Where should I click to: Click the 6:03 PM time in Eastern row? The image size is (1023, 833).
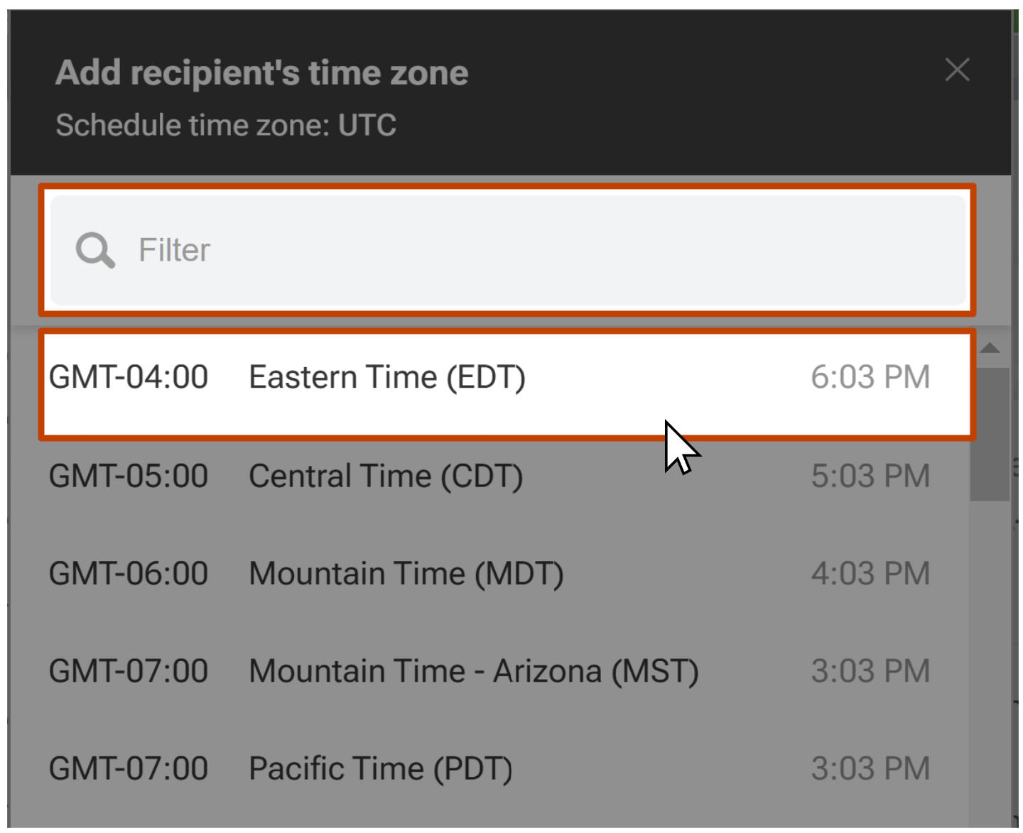[870, 377]
